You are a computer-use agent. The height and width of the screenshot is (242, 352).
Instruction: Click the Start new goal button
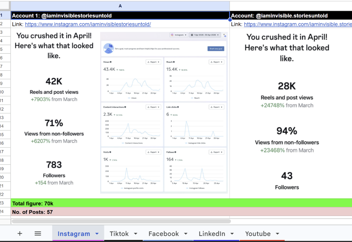click(x=216, y=49)
